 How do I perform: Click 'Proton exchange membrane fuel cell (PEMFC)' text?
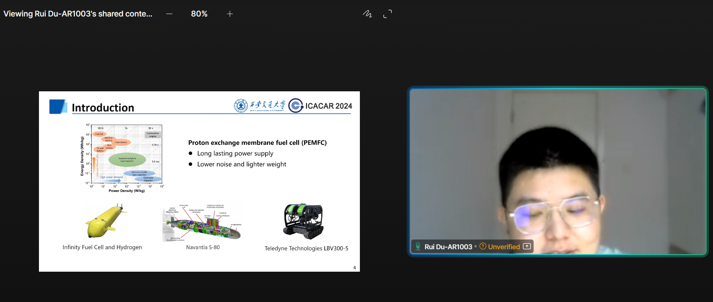tap(257, 143)
